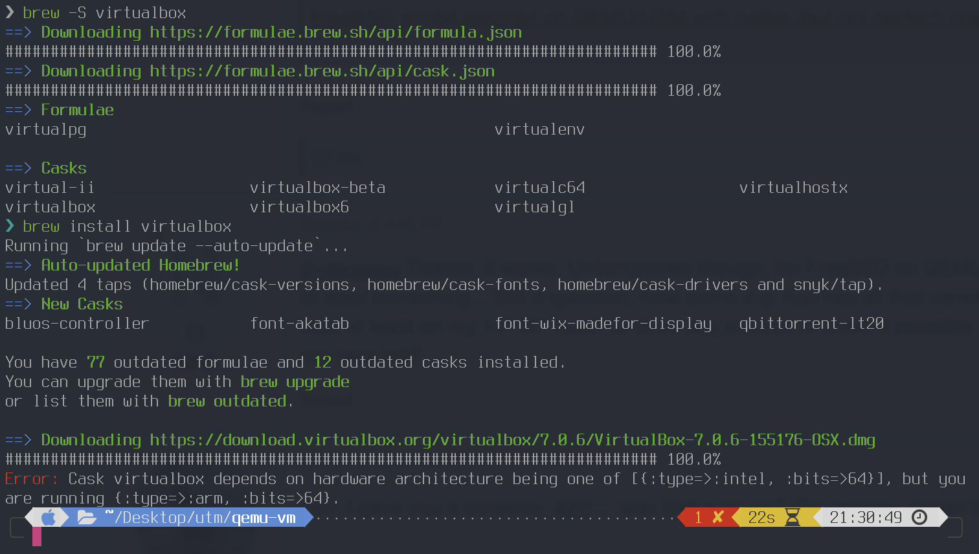Click the 'New Casks' section heading
The height and width of the screenshot is (554, 979).
pyautogui.click(x=82, y=304)
